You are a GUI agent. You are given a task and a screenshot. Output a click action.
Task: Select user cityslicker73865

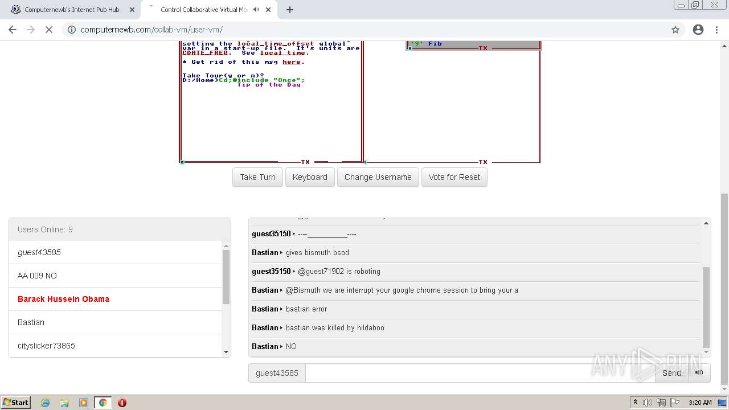tap(115, 346)
